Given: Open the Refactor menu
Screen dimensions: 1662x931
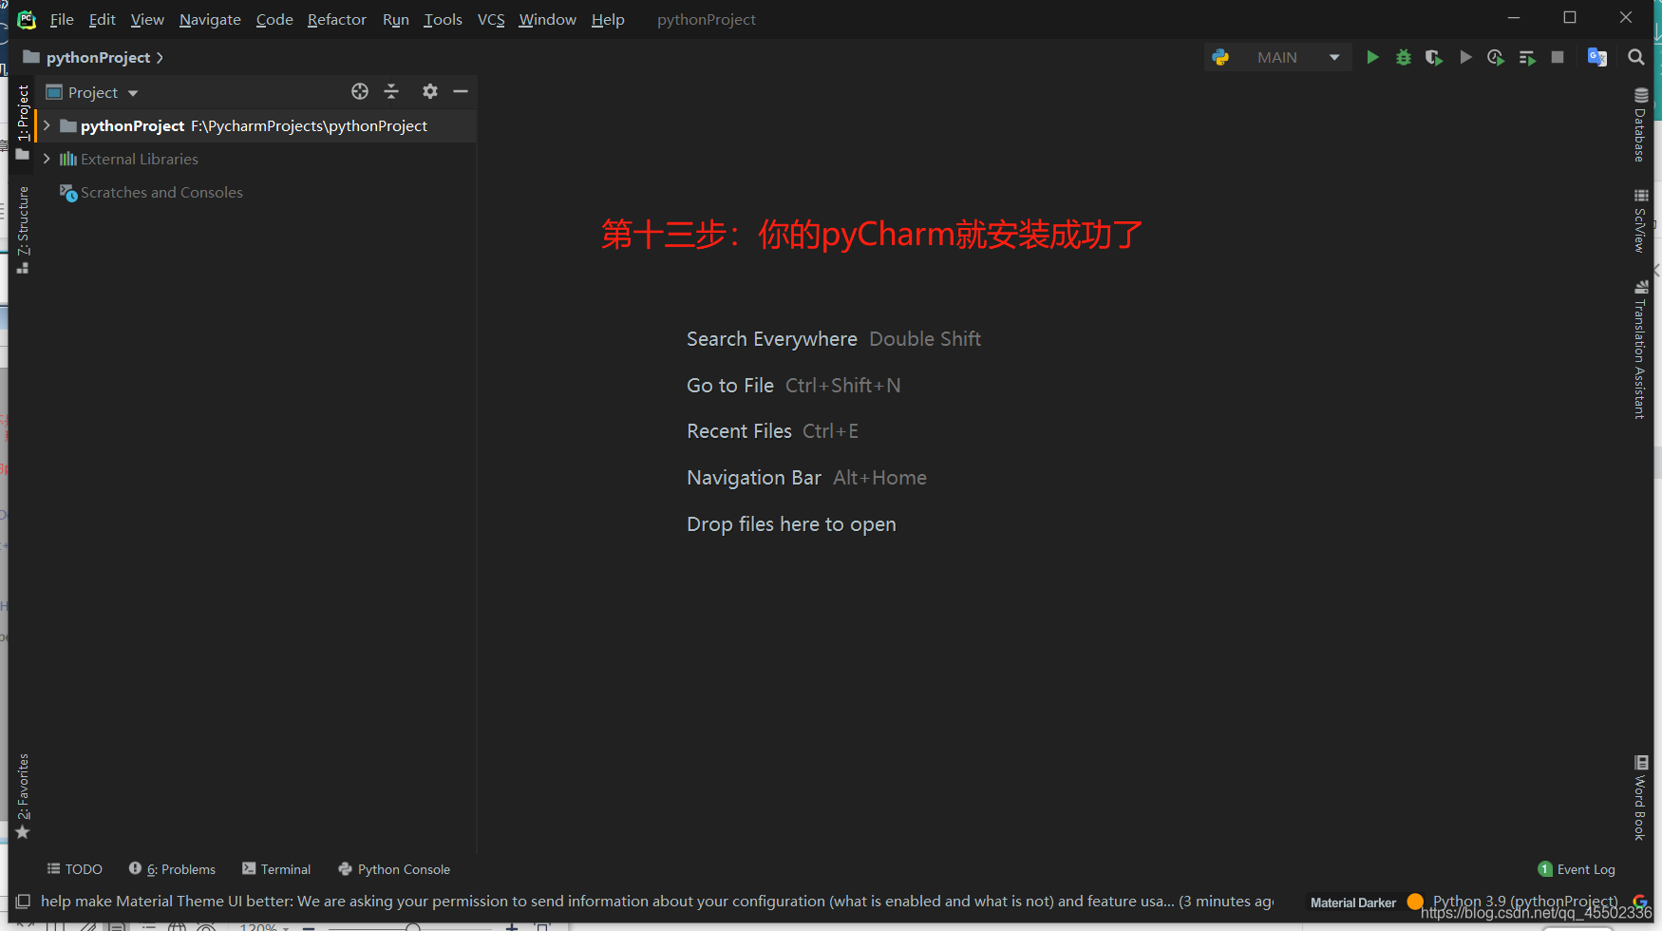Looking at the screenshot, I should 336,19.
